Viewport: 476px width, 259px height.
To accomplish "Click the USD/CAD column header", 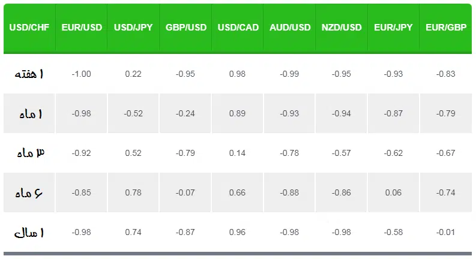I will [x=238, y=28].
